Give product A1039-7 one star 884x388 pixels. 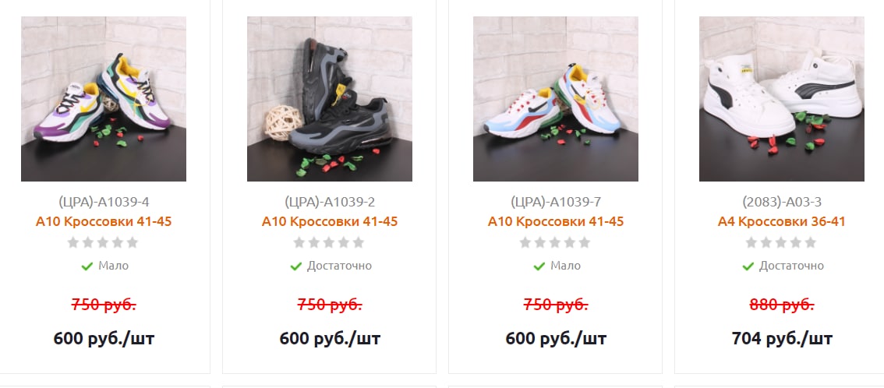[525, 243]
